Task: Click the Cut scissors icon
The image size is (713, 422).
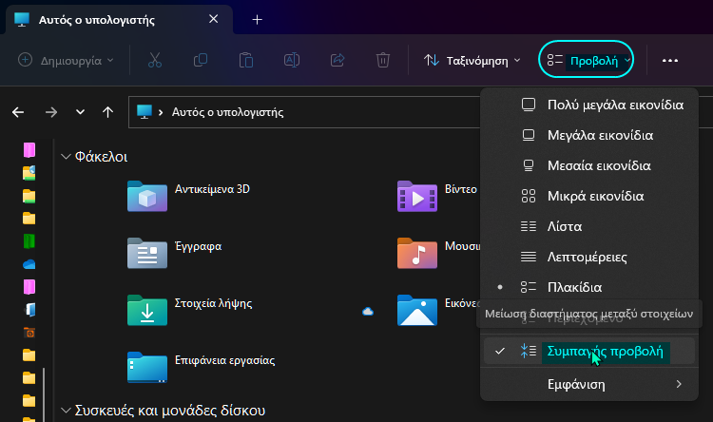Action: coord(155,60)
